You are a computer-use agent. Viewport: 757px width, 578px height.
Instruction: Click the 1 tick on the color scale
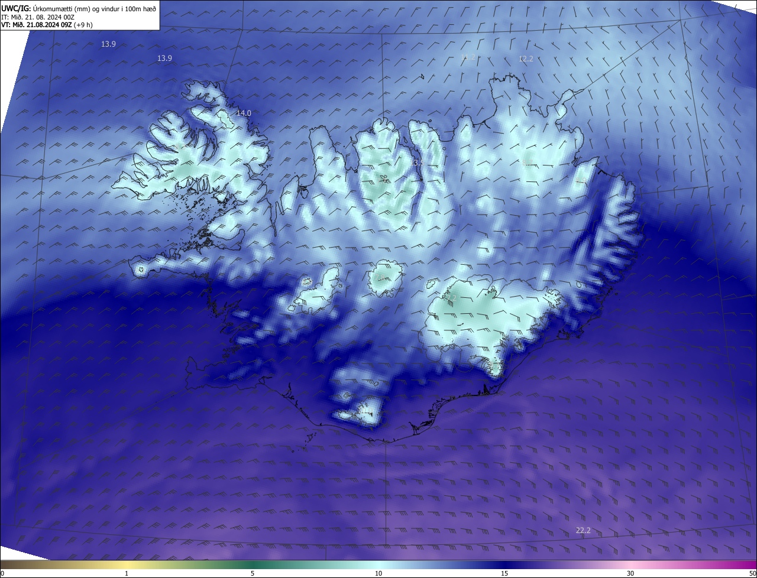[127, 573]
